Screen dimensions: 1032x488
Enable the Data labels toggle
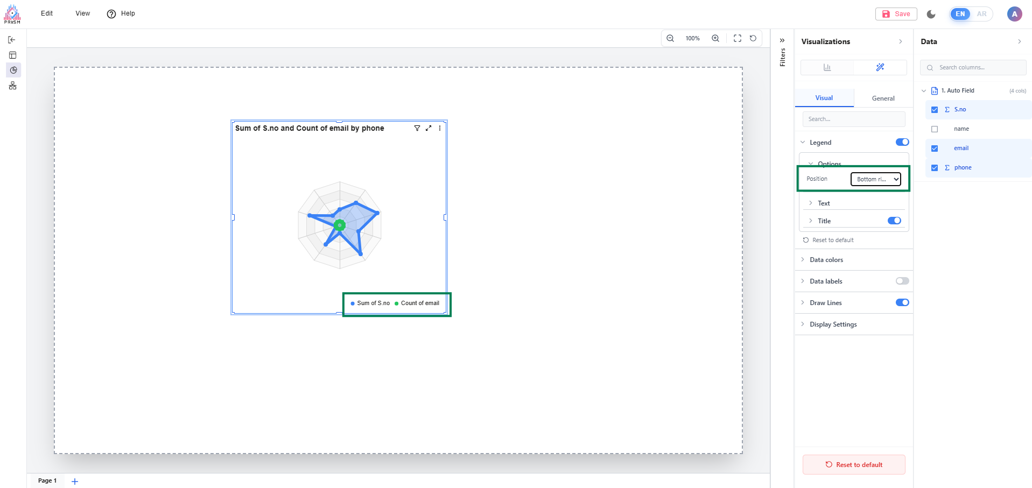(x=902, y=281)
